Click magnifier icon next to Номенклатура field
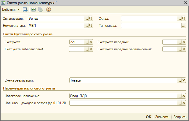Screen dimensions: 189x121 [91, 26]
